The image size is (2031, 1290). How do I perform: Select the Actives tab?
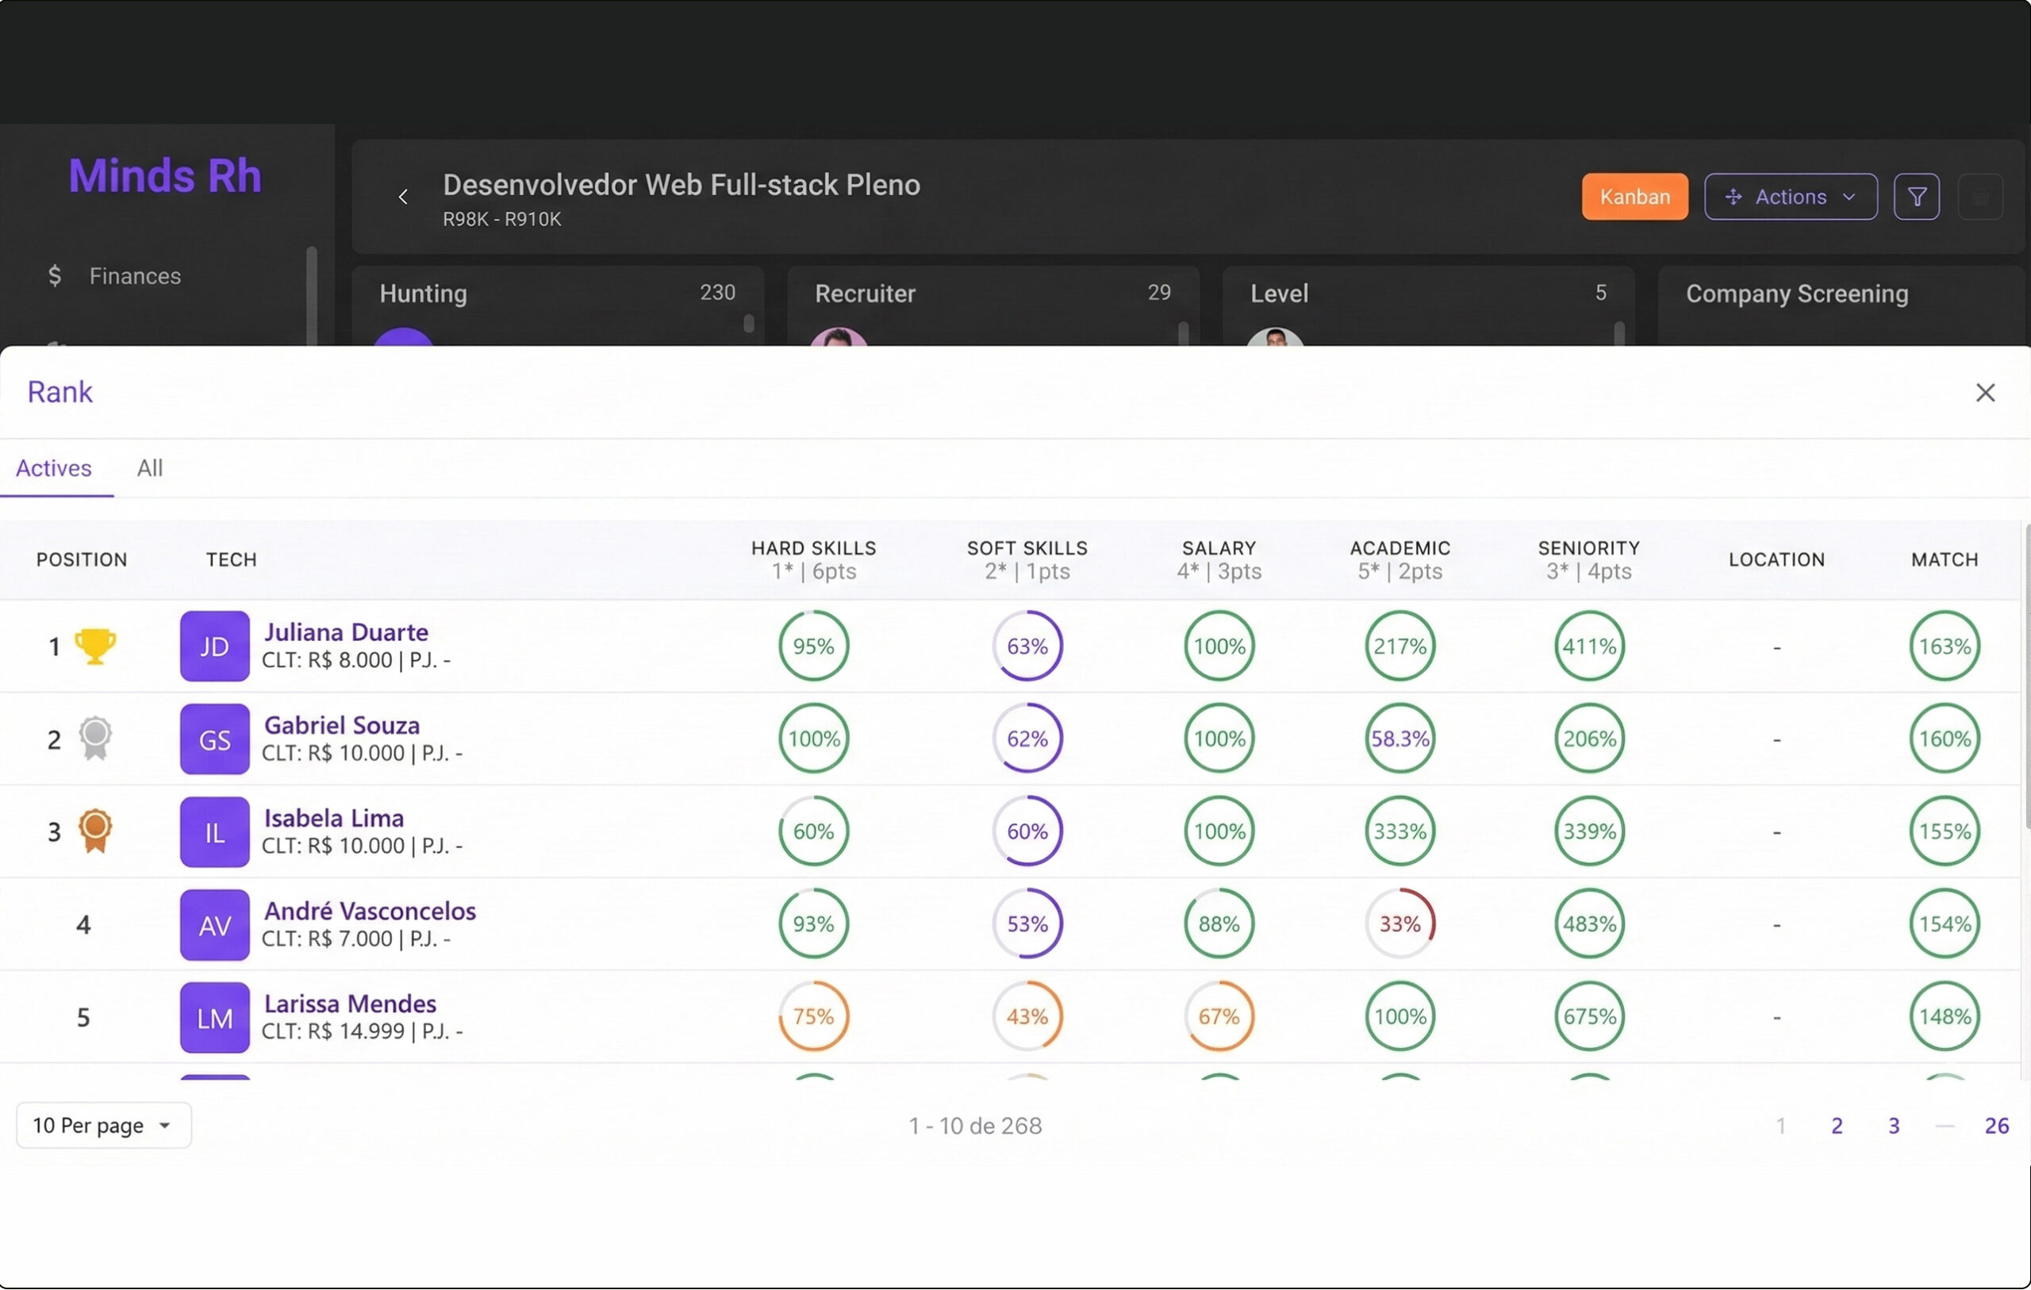(54, 468)
